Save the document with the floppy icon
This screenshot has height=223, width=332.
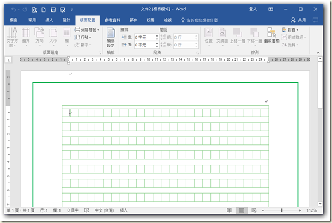click(x=53, y=9)
